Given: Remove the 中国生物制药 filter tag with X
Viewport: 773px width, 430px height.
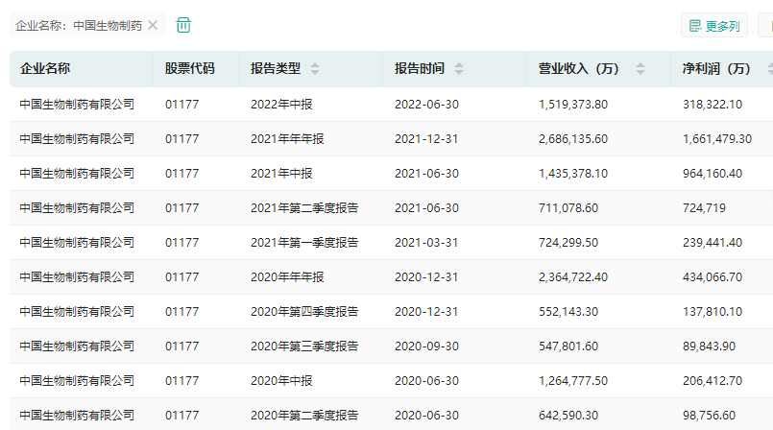Looking at the screenshot, I should click(153, 25).
